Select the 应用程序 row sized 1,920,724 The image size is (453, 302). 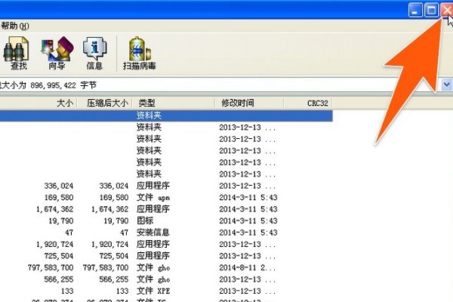point(166,245)
